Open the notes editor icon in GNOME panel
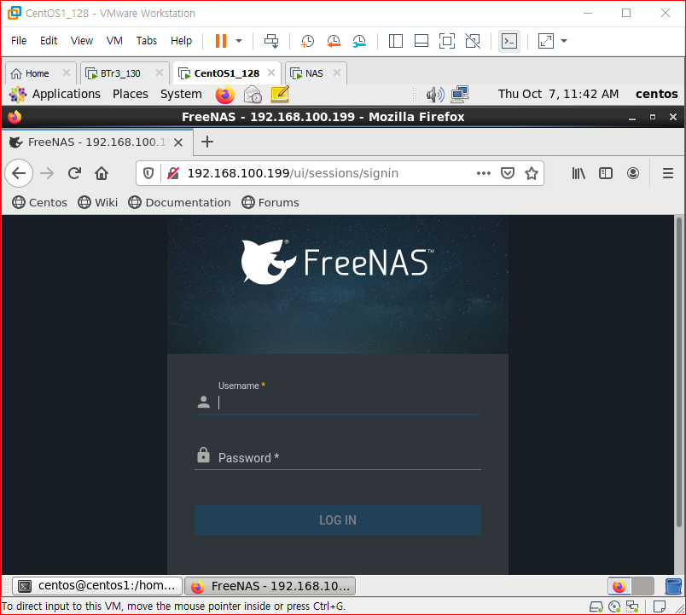The height and width of the screenshot is (615, 686). click(280, 95)
